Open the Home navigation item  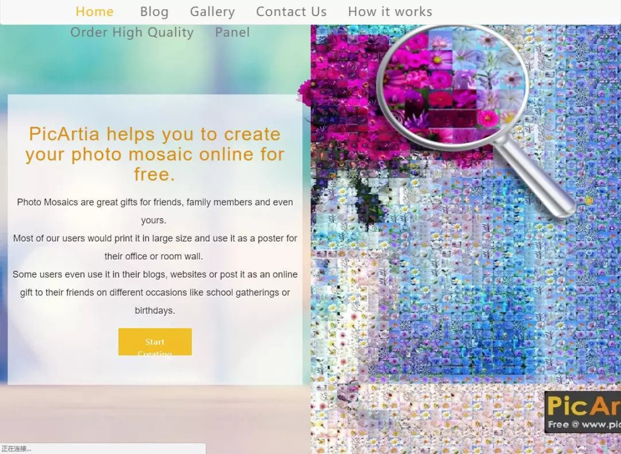(x=94, y=11)
